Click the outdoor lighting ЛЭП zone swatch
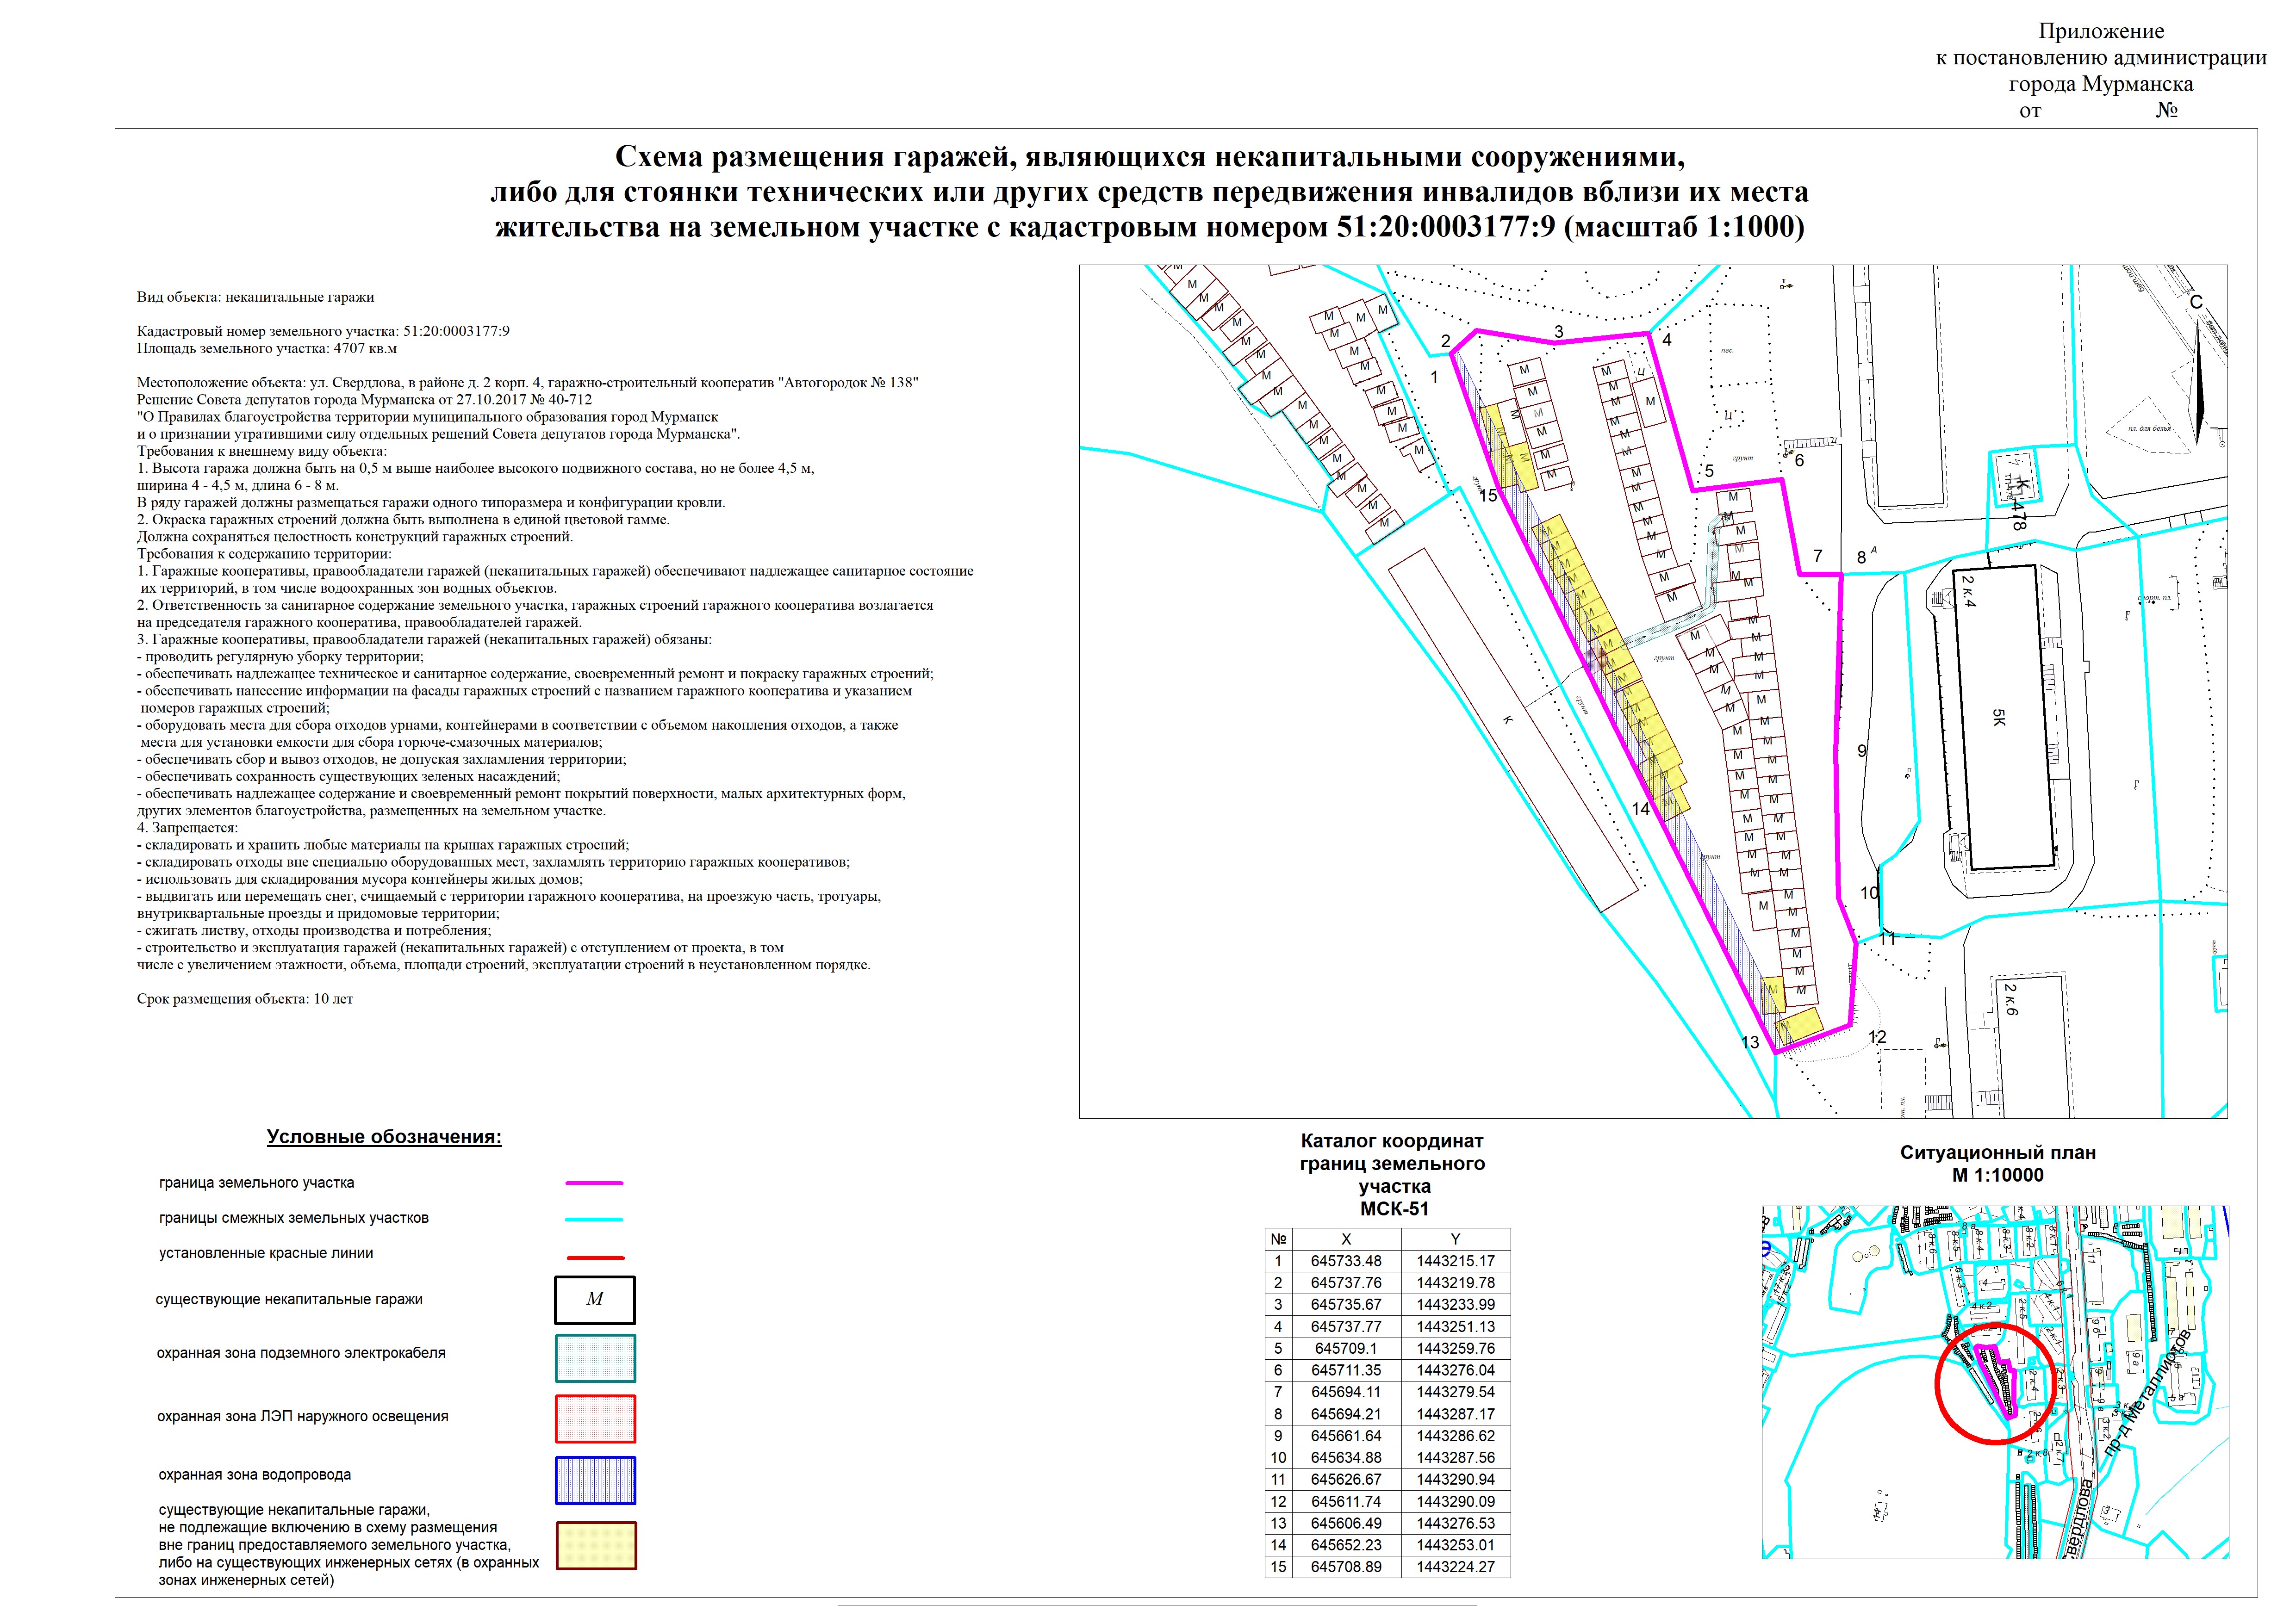Screen dimensions: 2296x1623 pos(595,1418)
